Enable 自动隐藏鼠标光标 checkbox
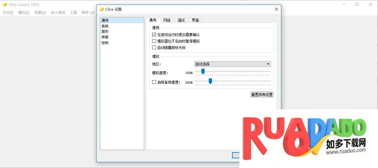The width and height of the screenshot is (378, 168). pos(154,48)
